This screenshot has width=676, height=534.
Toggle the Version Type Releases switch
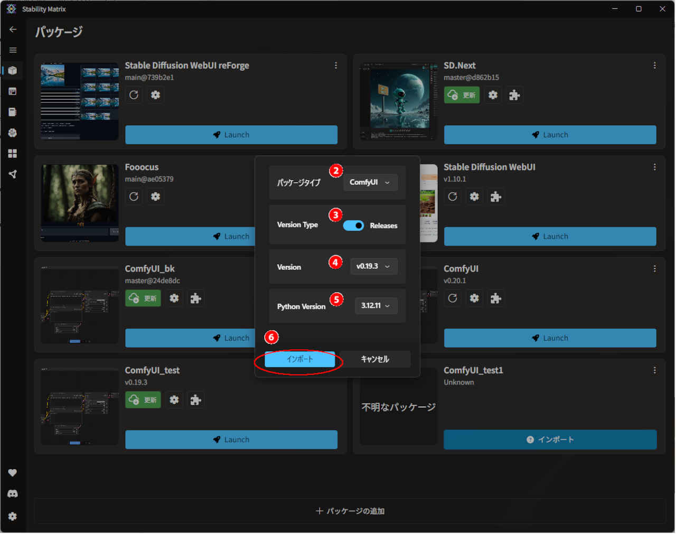point(353,226)
